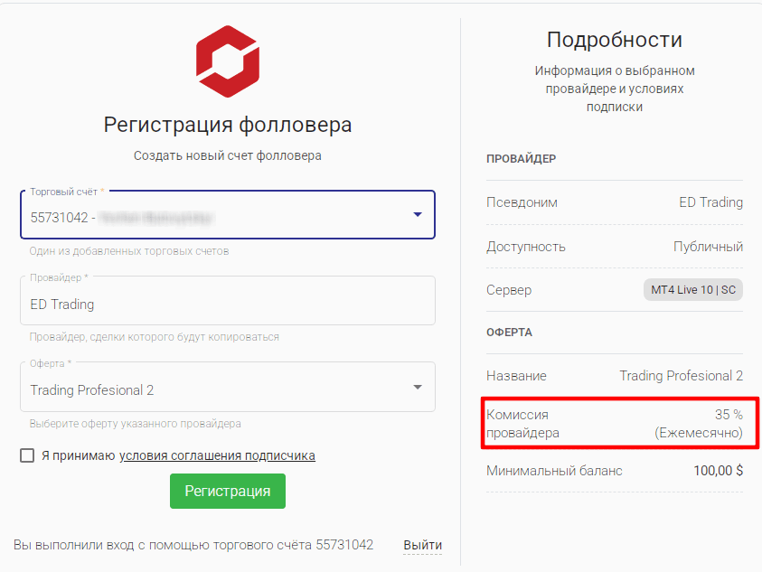The height and width of the screenshot is (572, 762).
Task: Open the Trading Profesional 2 offer combo box
Action: pyautogui.click(x=228, y=387)
